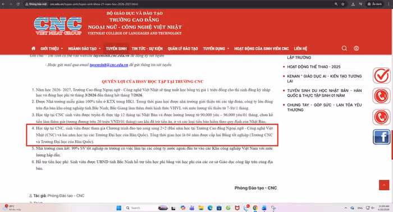393x212 pixels.
Task: Click the phone floating button labeled 2
Action: [381, 117]
